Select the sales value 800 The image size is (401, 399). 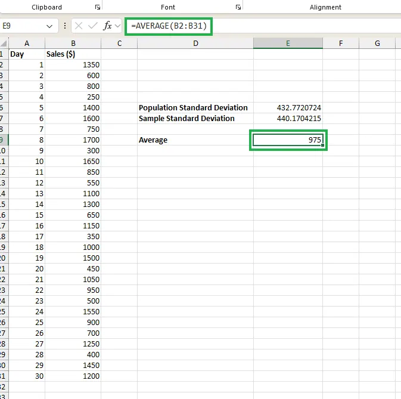[73, 86]
